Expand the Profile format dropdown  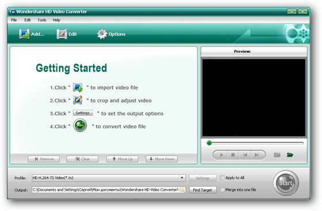pos(182,178)
